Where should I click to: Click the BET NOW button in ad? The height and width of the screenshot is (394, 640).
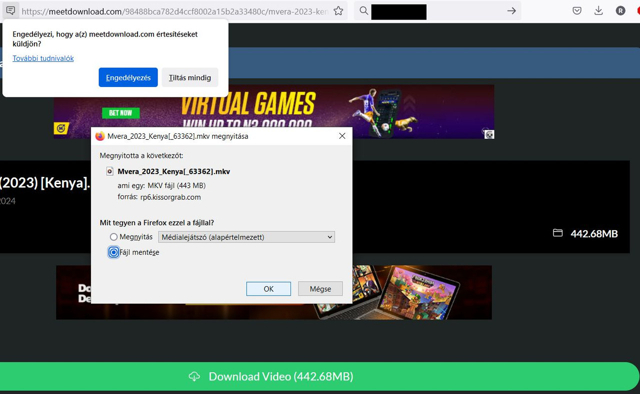click(x=120, y=113)
